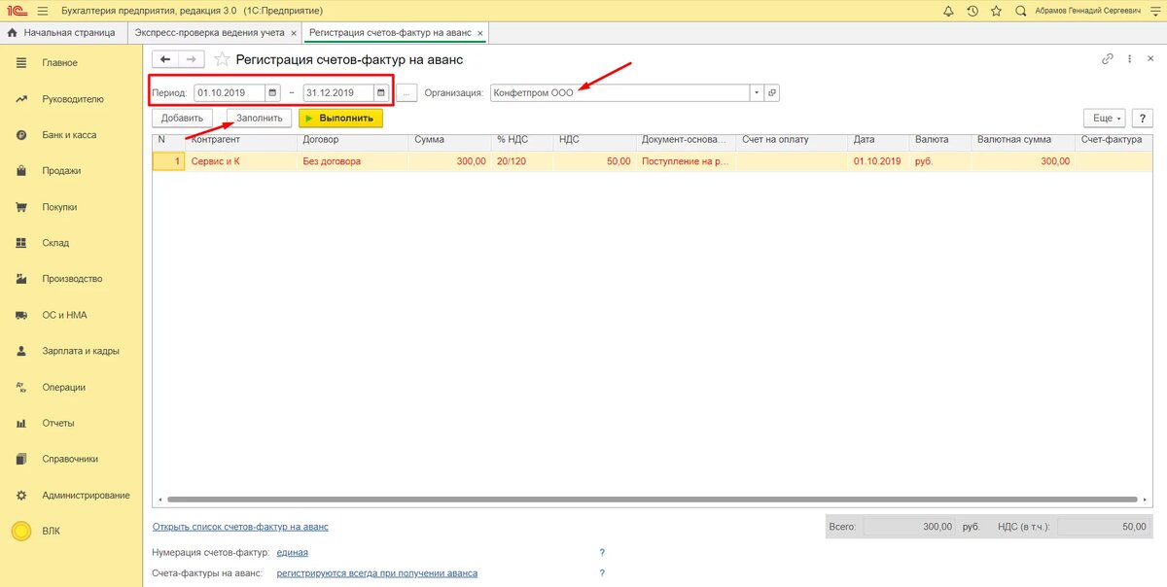Open calendar for start date 01.10.2019
Screen dimensions: 1167x587
point(273,93)
